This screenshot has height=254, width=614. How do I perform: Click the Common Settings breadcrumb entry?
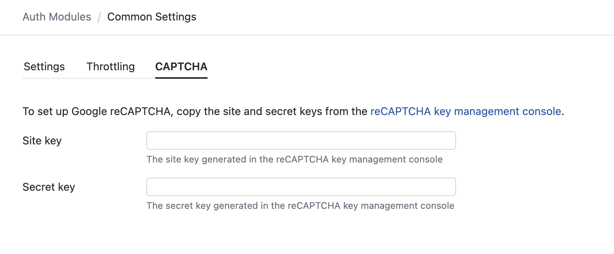(x=151, y=17)
